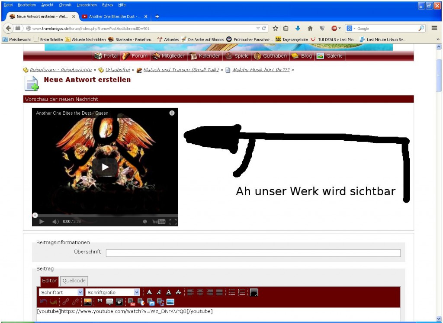Image resolution: width=443 pixels, height=323 pixels.
Task: Select the Editor tab
Action: pyautogui.click(x=49, y=281)
